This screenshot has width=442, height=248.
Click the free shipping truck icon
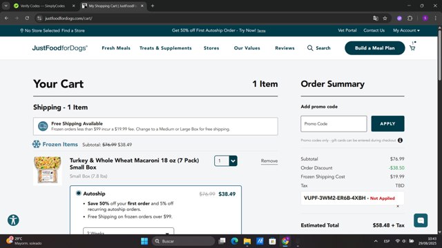(43, 126)
